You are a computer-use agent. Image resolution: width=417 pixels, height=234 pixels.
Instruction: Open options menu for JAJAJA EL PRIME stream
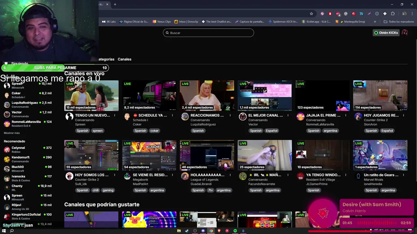346,115
